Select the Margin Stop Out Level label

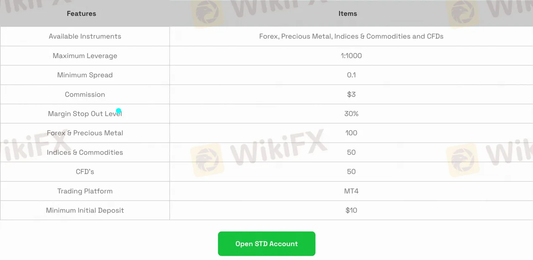tap(84, 114)
